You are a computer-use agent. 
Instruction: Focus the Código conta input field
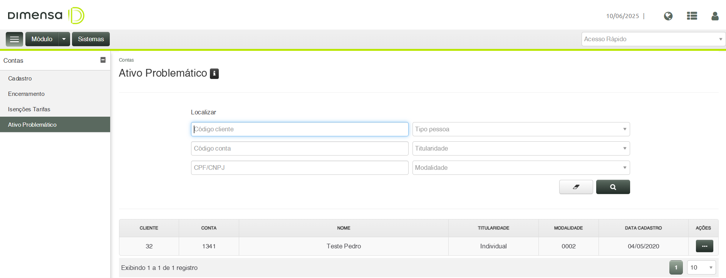tap(299, 149)
